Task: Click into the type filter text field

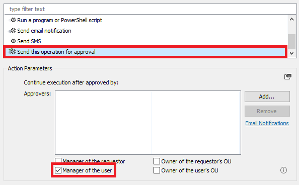Action: [x=150, y=9]
